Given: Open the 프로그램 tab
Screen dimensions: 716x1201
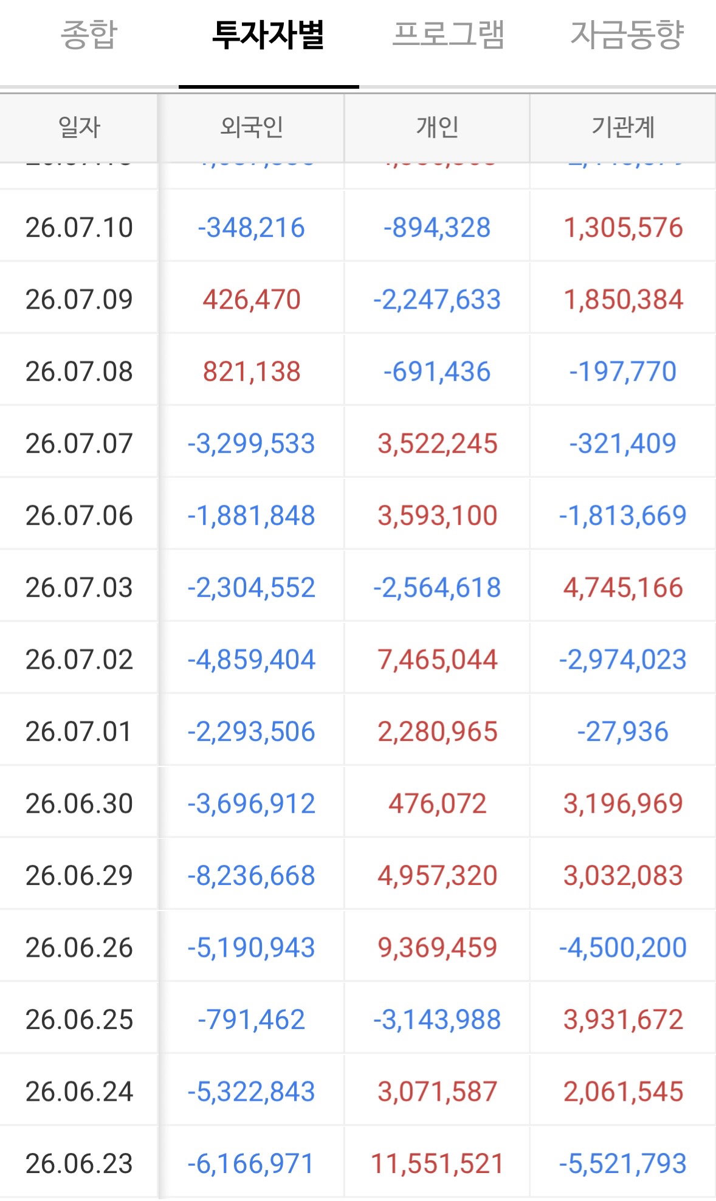Looking at the screenshot, I should click(449, 35).
